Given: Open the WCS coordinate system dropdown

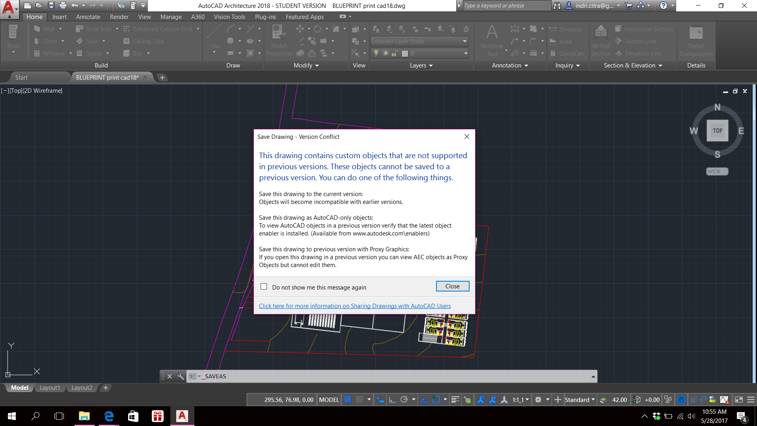Looking at the screenshot, I should pyautogui.click(x=717, y=171).
